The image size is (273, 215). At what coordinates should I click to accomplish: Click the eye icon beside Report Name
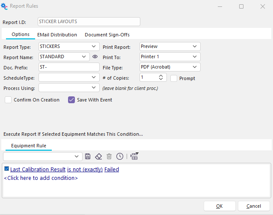[x=95, y=57]
